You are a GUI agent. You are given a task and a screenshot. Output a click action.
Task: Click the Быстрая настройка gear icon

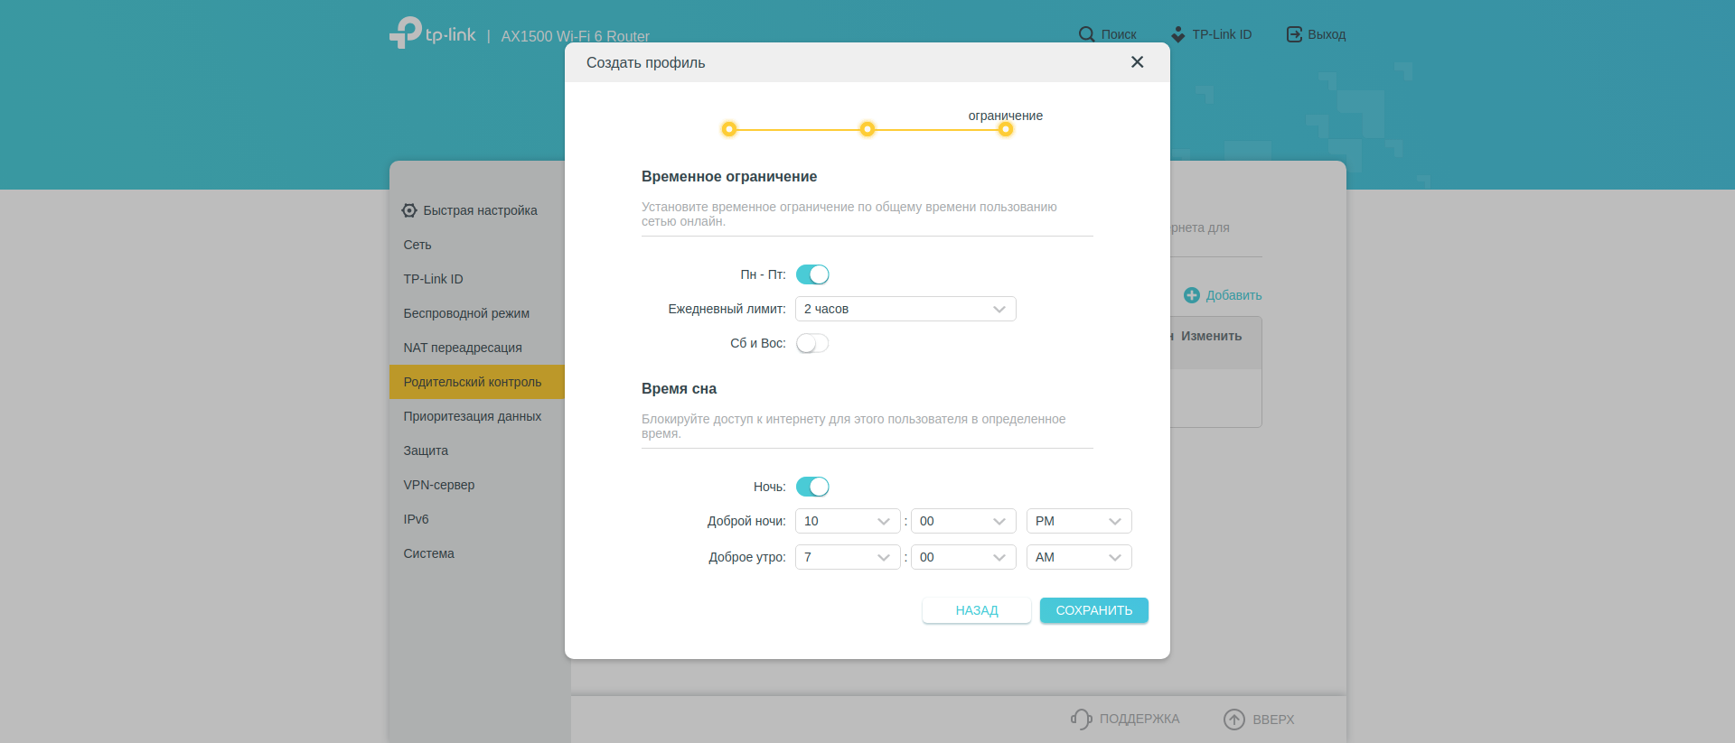tap(409, 210)
